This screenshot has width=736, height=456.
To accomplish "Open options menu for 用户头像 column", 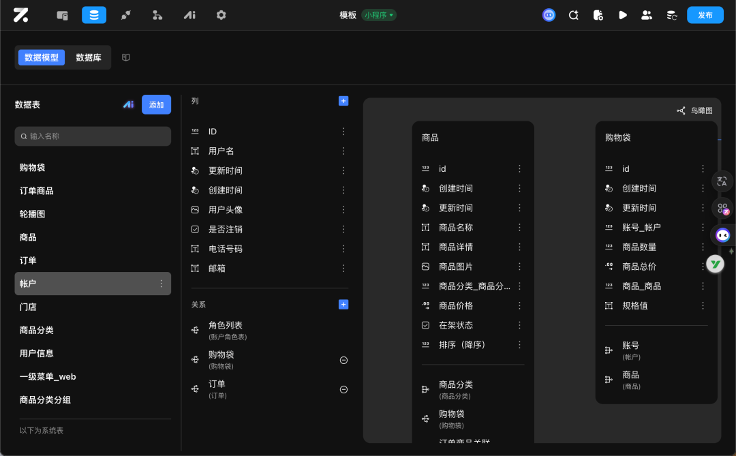I will (x=343, y=209).
